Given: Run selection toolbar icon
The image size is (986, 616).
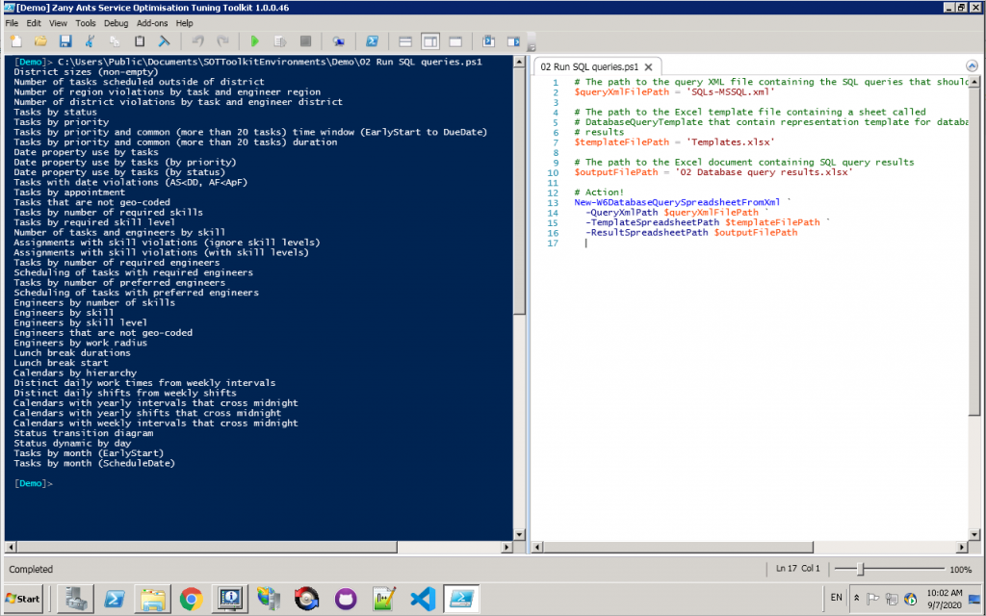Looking at the screenshot, I should click(x=280, y=41).
